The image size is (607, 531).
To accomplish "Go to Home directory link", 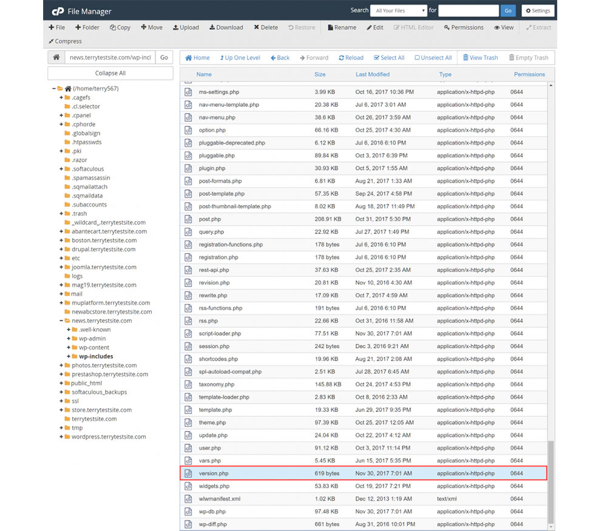I will click(x=197, y=58).
